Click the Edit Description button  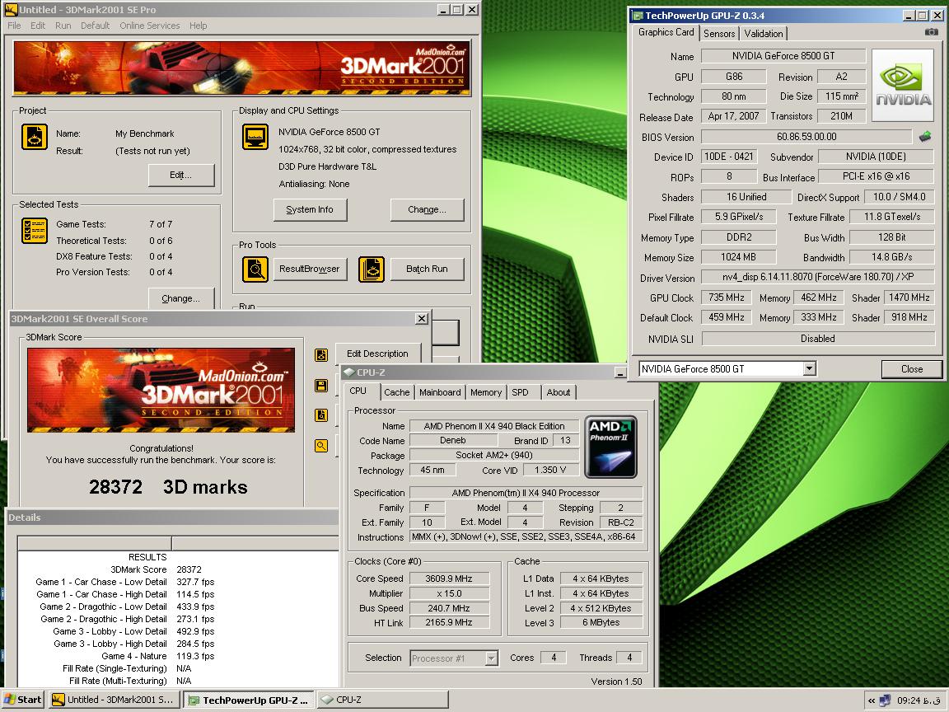[377, 354]
